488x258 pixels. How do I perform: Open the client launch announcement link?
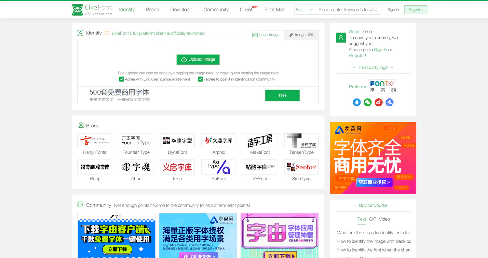click(x=158, y=33)
